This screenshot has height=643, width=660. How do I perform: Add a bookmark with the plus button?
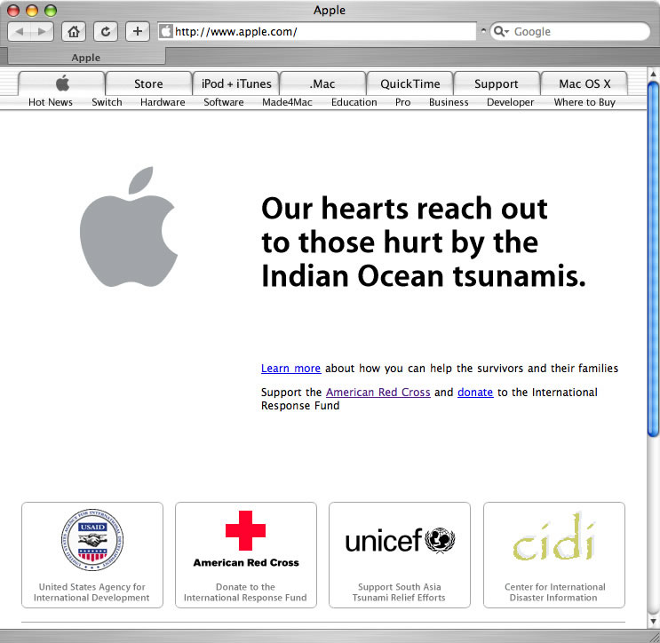pos(138,32)
